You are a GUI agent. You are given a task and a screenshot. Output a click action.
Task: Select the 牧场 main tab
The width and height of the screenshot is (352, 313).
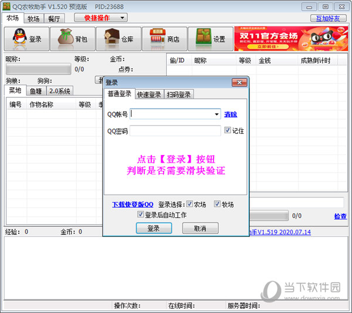(x=34, y=18)
